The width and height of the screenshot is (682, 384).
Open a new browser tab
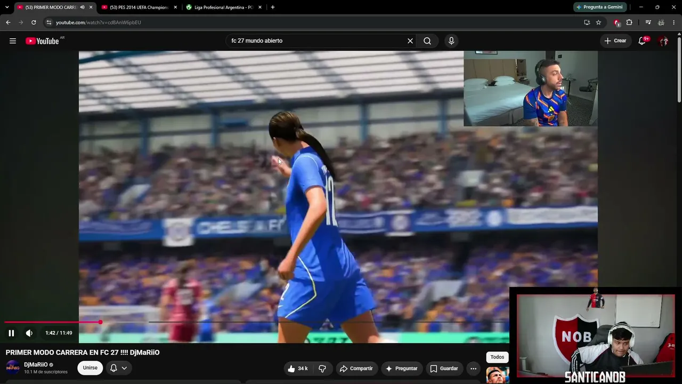pos(273,7)
